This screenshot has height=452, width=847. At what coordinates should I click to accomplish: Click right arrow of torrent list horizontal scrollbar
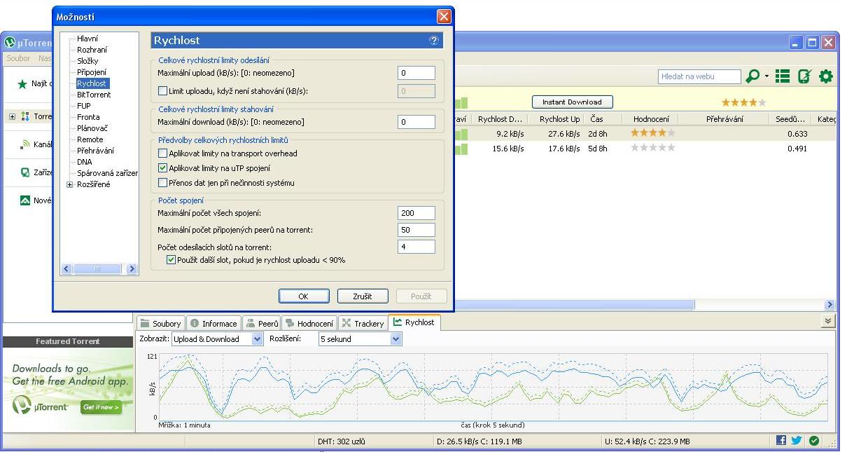click(830, 305)
